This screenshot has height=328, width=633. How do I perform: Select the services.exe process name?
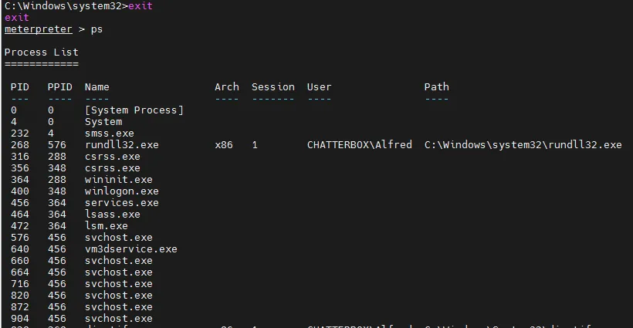[x=121, y=203]
